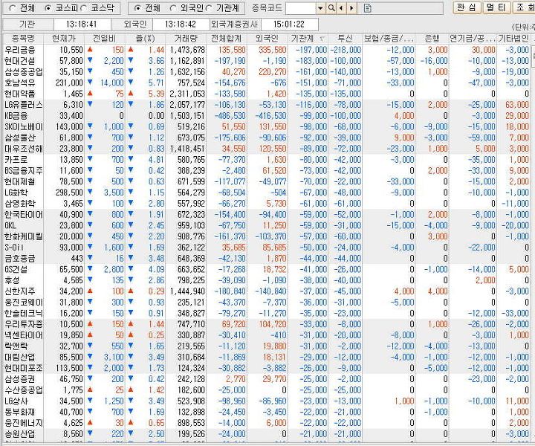Image resolution: width=535 pixels, height=446 pixels.
Task: Select the 락앤락 stock row
Action: [266, 346]
